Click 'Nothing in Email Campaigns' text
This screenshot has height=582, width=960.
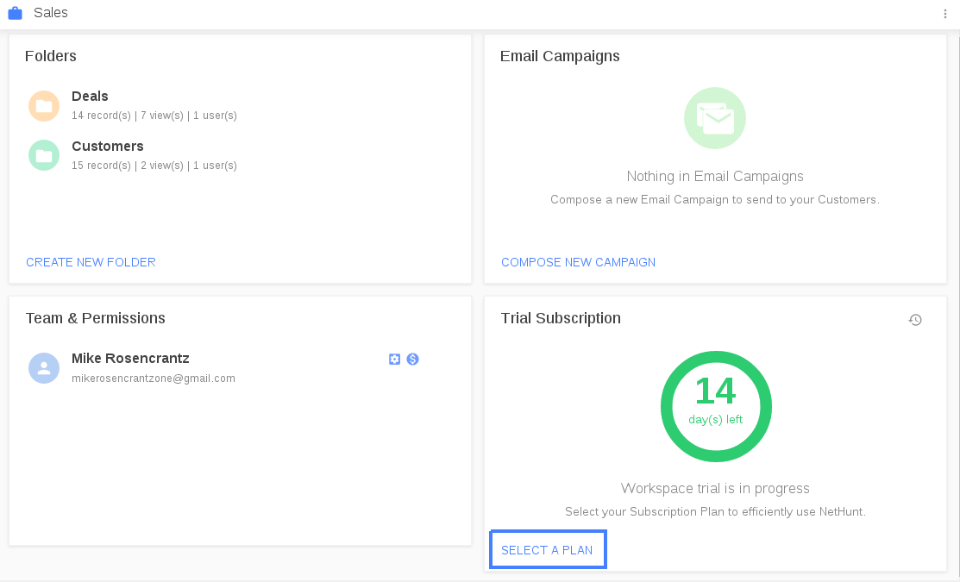pos(715,176)
